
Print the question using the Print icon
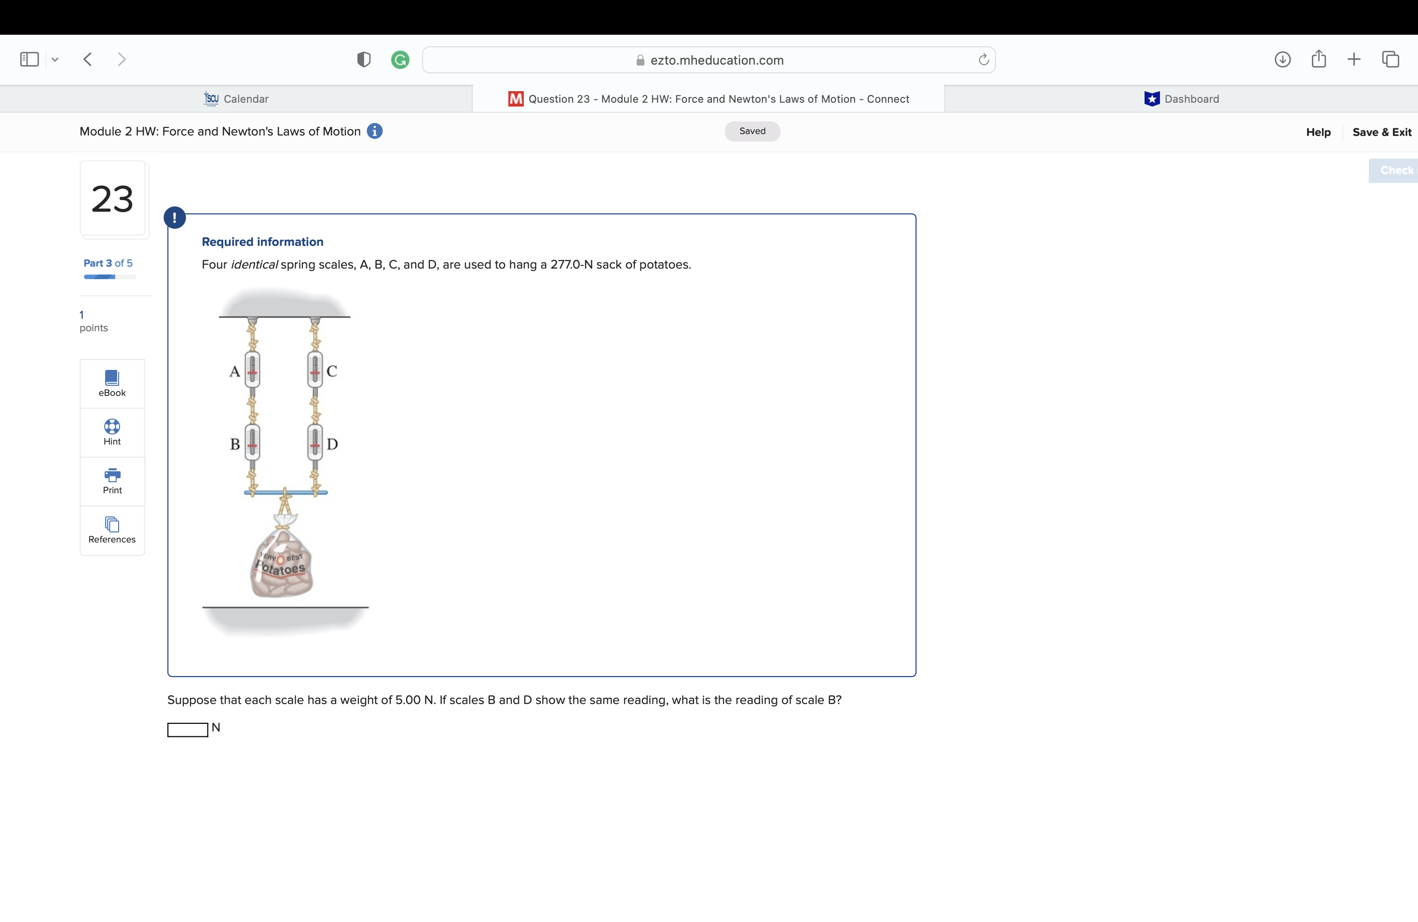(x=112, y=481)
